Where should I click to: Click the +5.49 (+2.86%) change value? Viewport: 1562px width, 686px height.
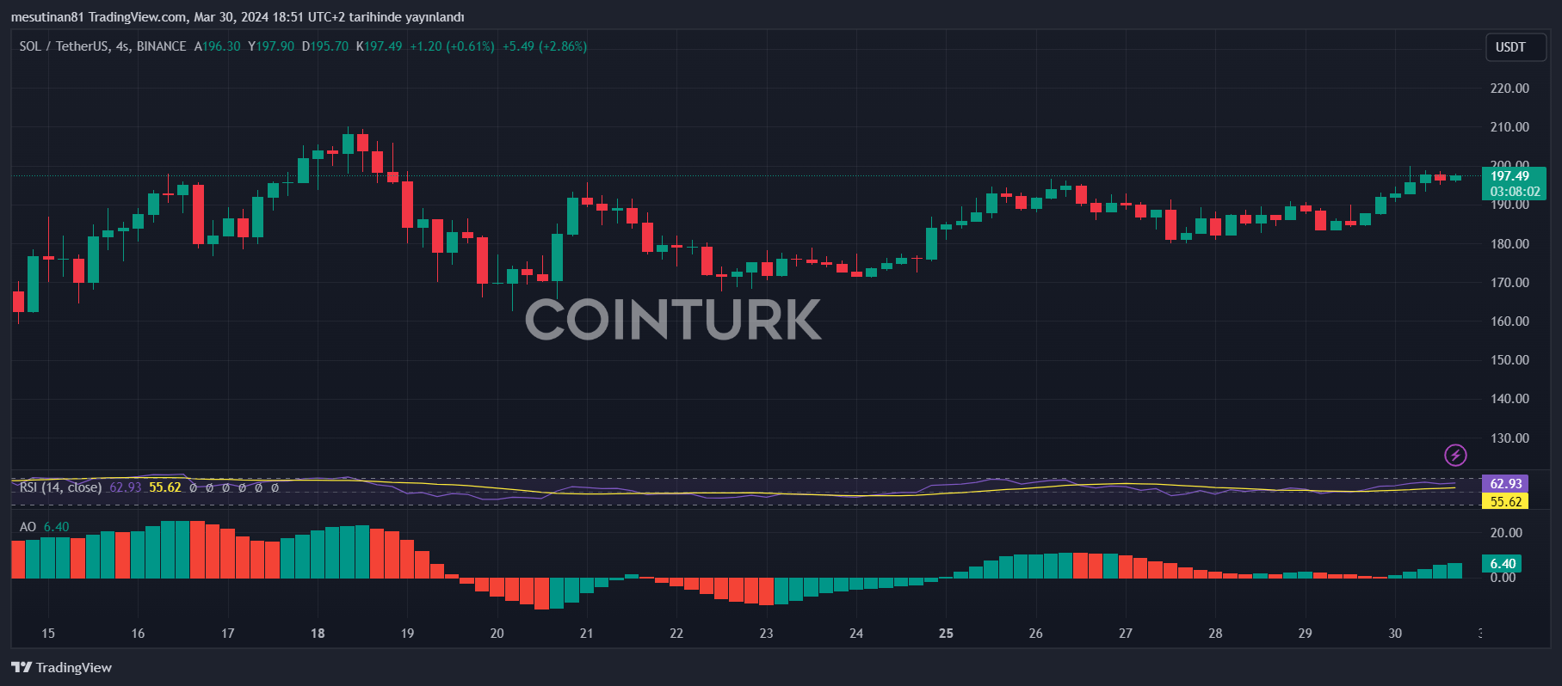coord(545,46)
